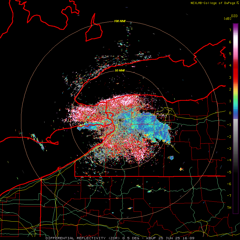The height and width of the screenshot is (240, 240).
Task: Click the 5 value on the ZDR scale
Action: pyautogui.click(x=230, y=54)
